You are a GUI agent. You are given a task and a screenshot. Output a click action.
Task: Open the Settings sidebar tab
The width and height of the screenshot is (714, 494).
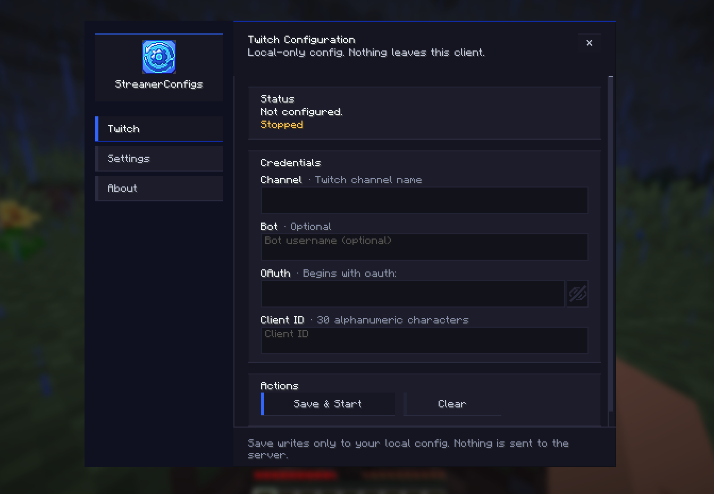point(159,159)
